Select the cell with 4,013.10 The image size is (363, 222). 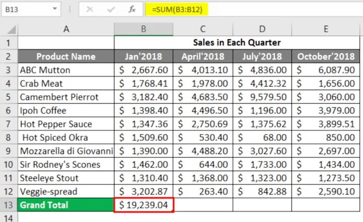pyautogui.click(x=203, y=70)
